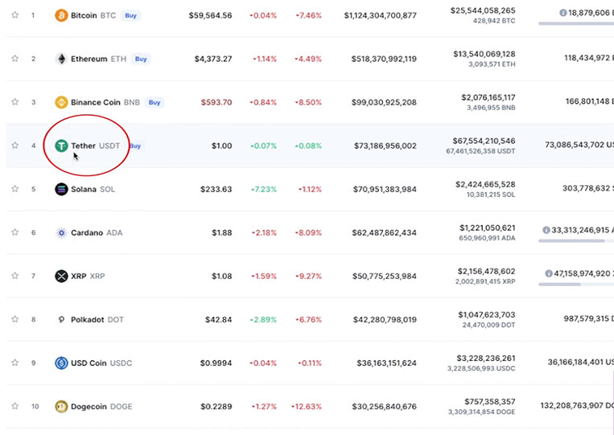Click Binance Coin 7d change -8.50%
Screen dimensions: 614x435
(x=308, y=102)
